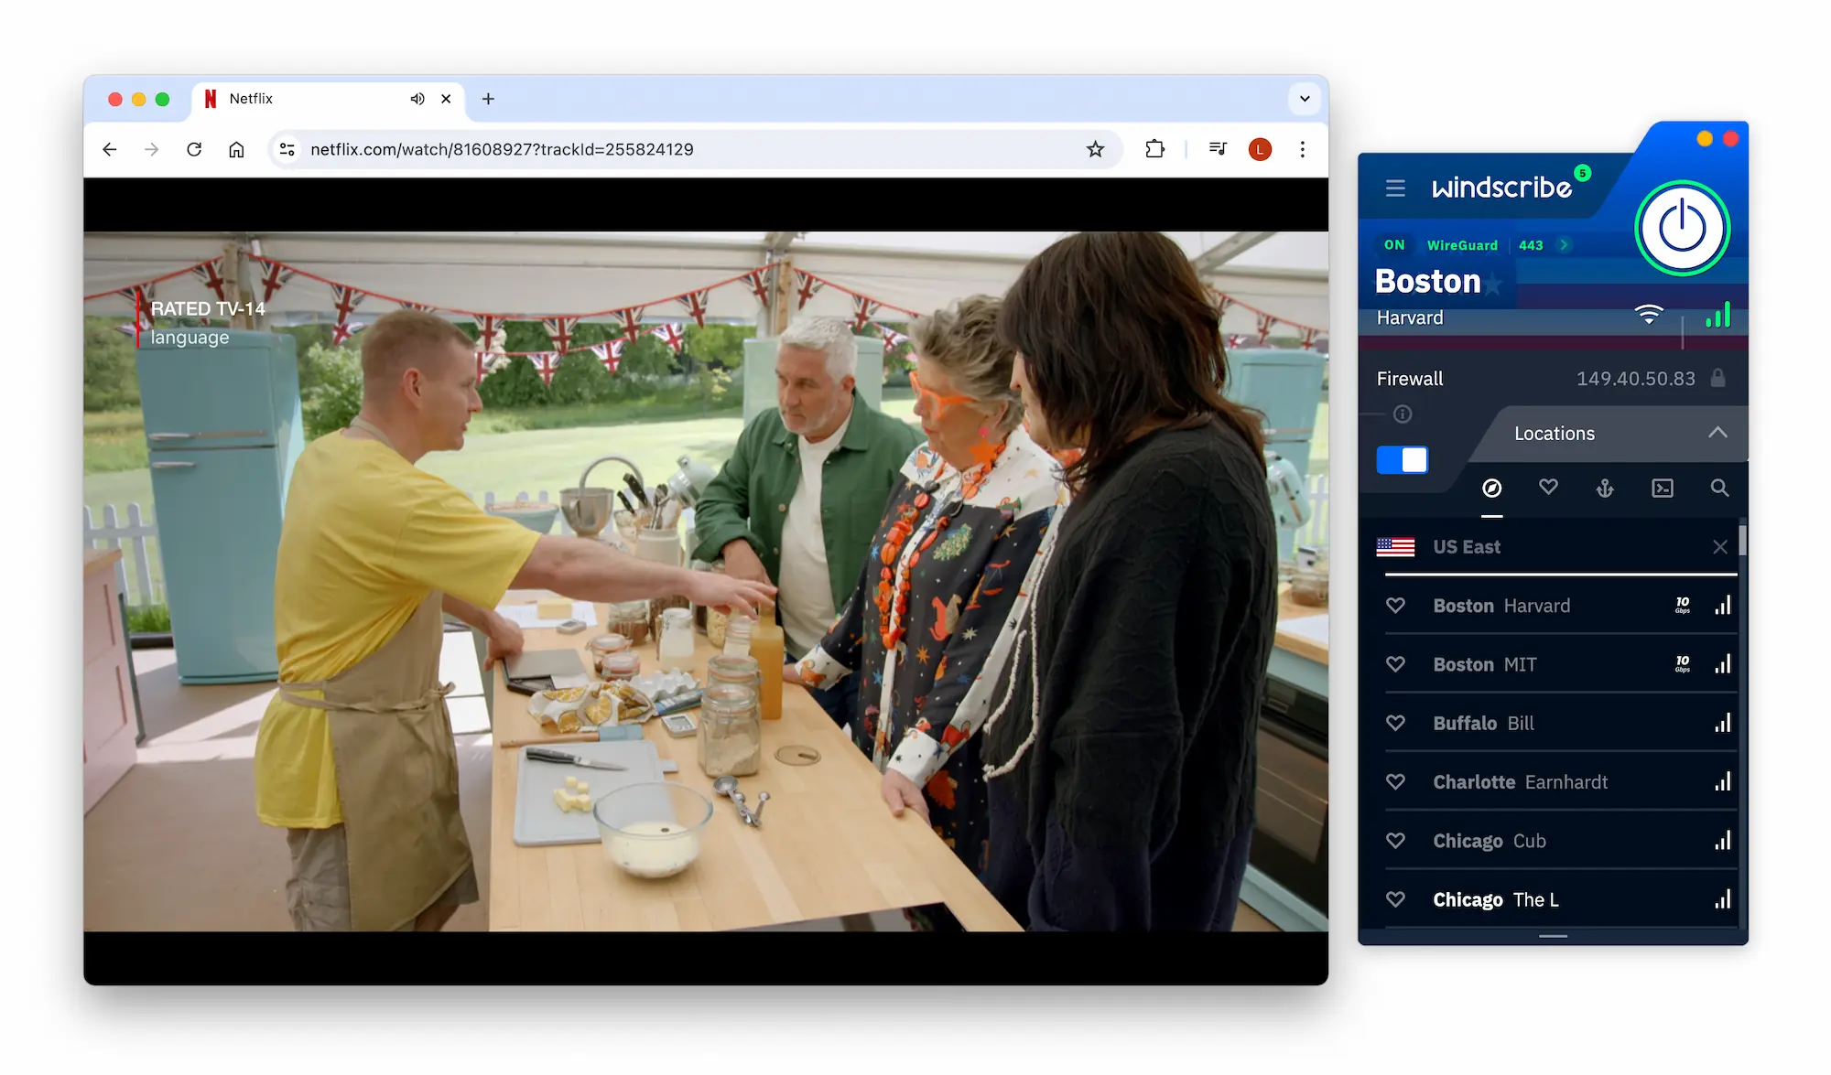This screenshot has height=1075, width=1831.
Task: Open the tab search dropdown
Action: (x=1305, y=99)
